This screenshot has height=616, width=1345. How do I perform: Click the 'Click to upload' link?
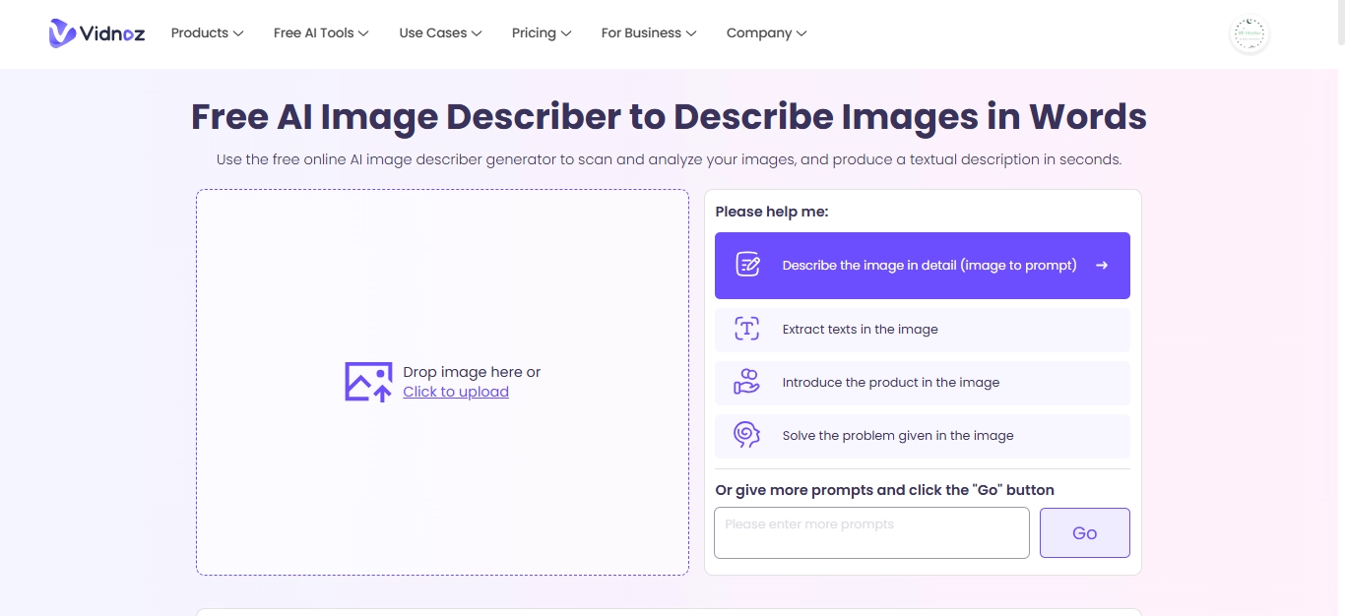coord(456,392)
